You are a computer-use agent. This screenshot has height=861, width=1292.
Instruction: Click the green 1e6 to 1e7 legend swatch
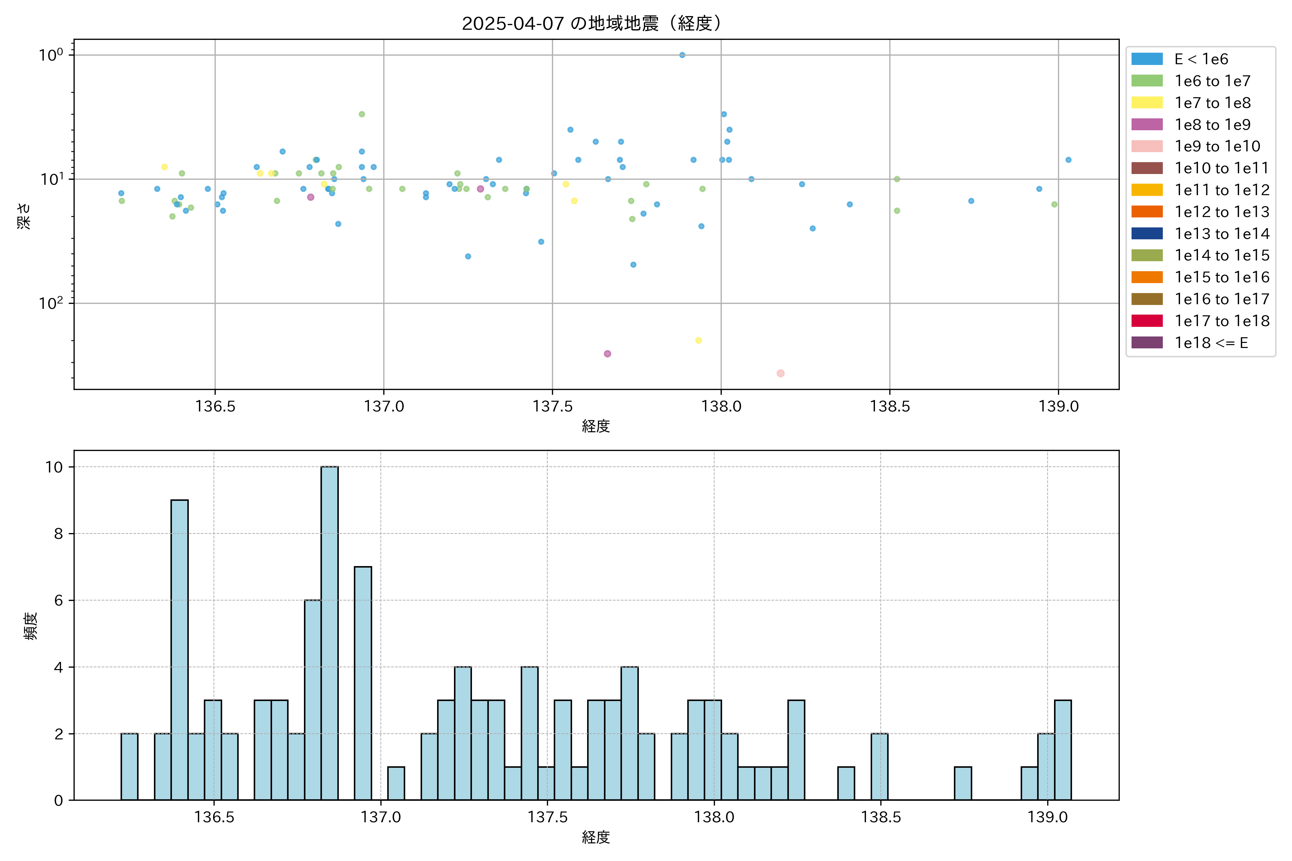[x=1147, y=81]
